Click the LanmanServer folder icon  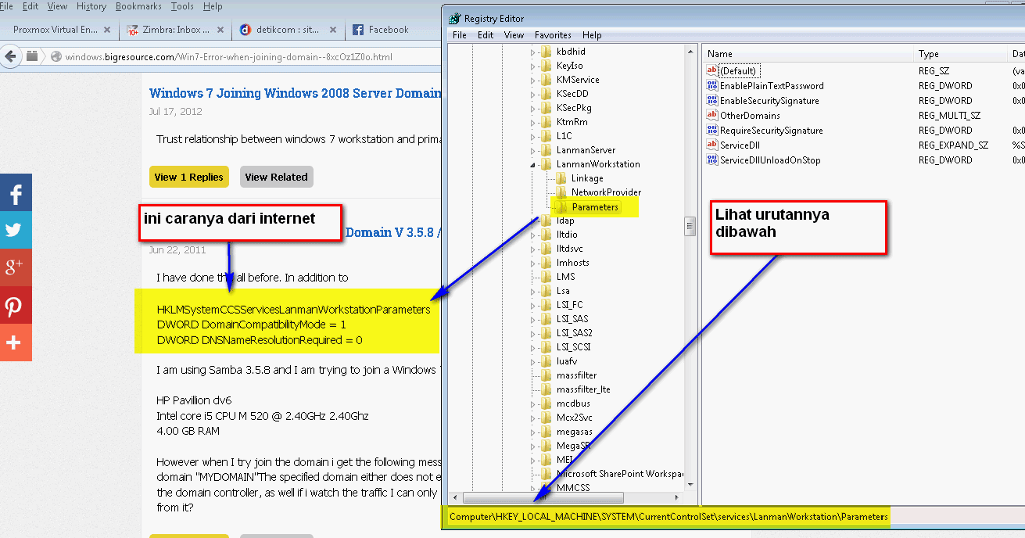pyautogui.click(x=546, y=150)
